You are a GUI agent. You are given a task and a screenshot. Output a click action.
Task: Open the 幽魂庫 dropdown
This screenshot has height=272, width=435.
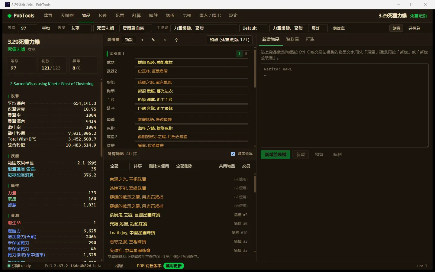click(x=340, y=28)
